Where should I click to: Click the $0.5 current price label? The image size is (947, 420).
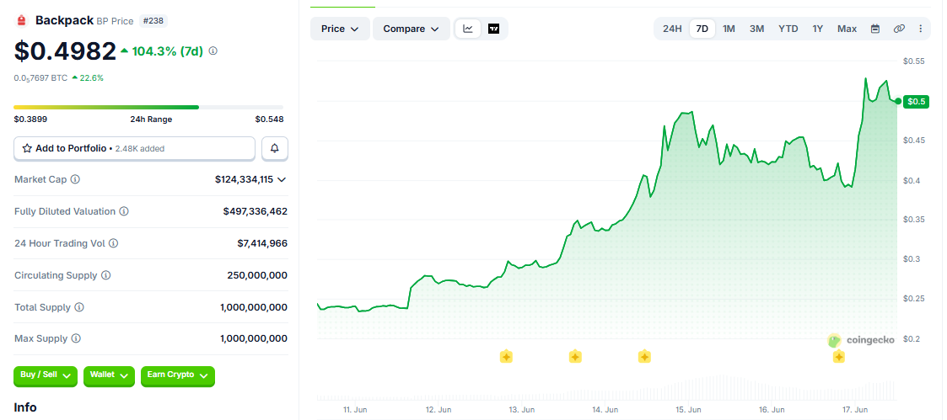pos(916,101)
